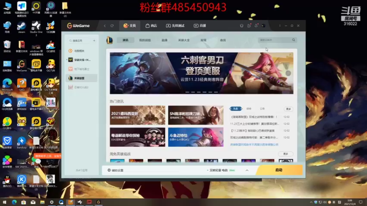
Task: Add an app with the plus icon
Action: coord(94,41)
